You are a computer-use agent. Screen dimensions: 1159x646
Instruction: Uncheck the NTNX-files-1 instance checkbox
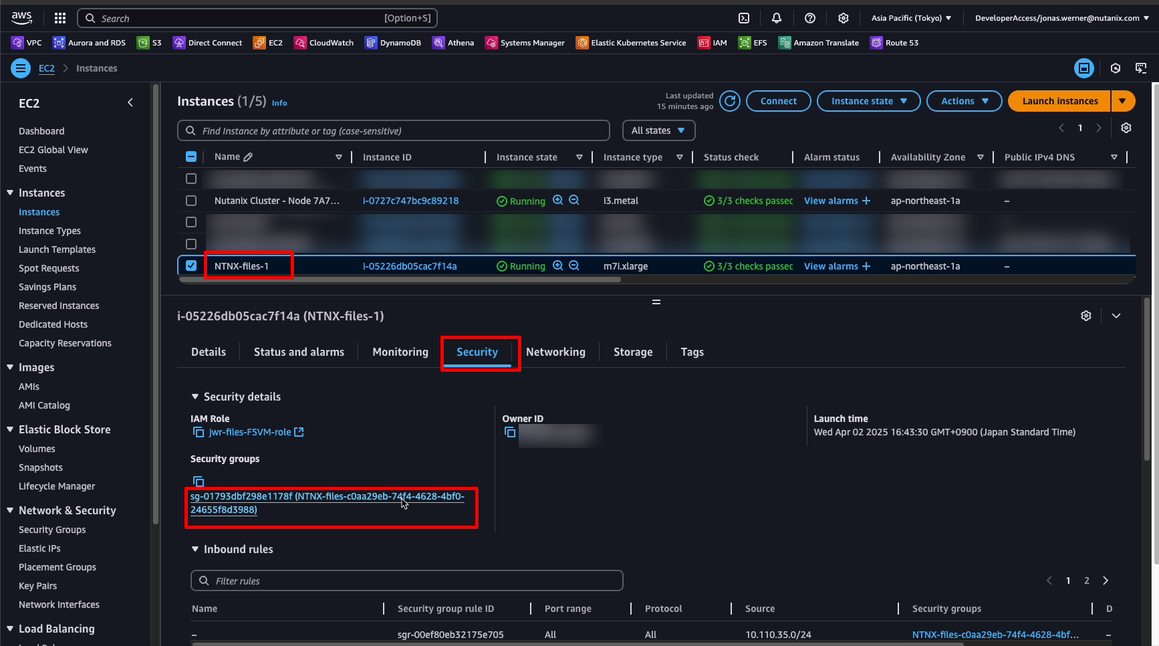191,265
